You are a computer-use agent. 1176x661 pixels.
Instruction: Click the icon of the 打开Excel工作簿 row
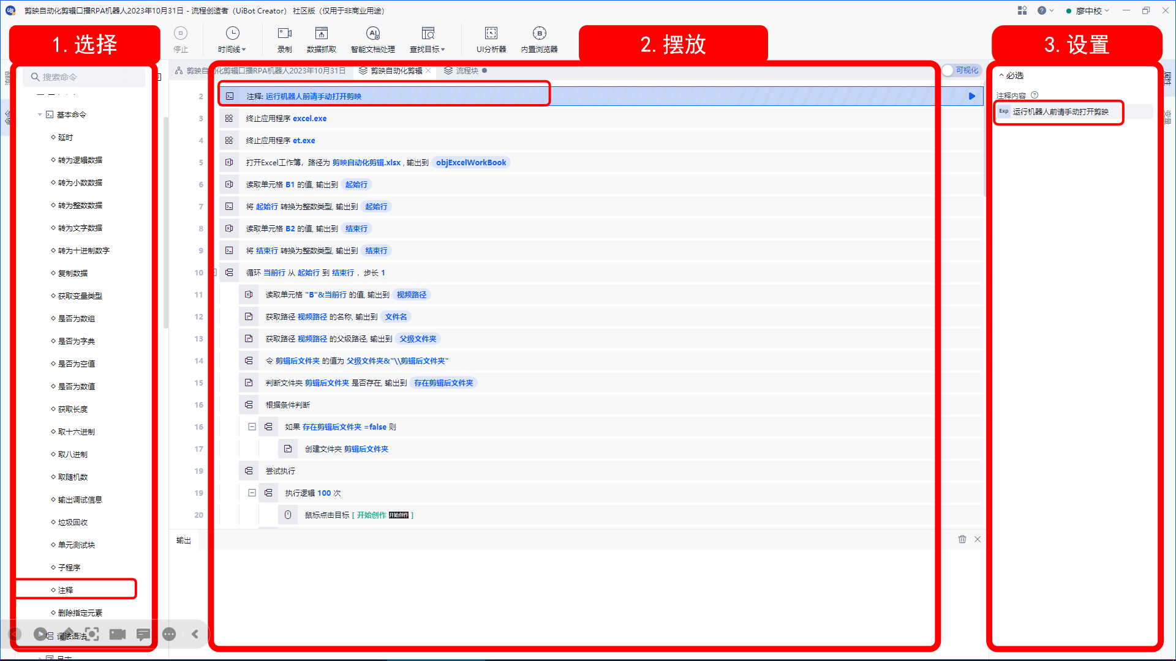point(229,162)
